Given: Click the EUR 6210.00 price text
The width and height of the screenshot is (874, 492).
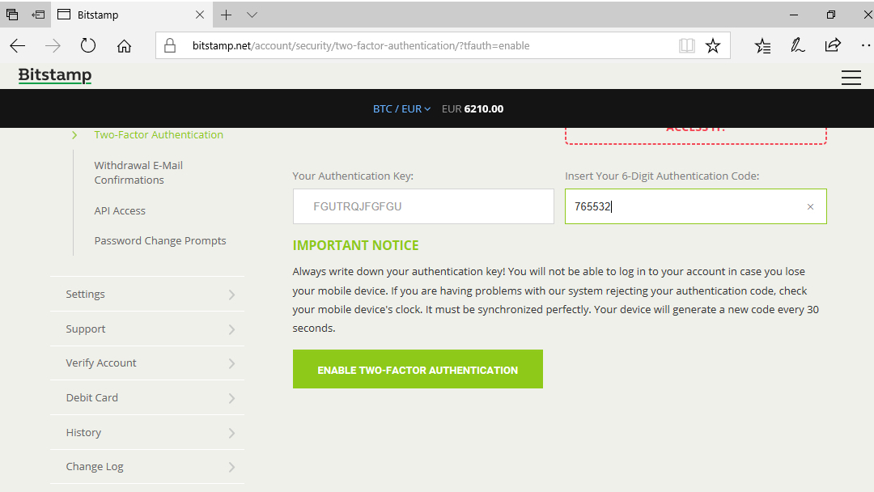Looking at the screenshot, I should pyautogui.click(x=473, y=108).
